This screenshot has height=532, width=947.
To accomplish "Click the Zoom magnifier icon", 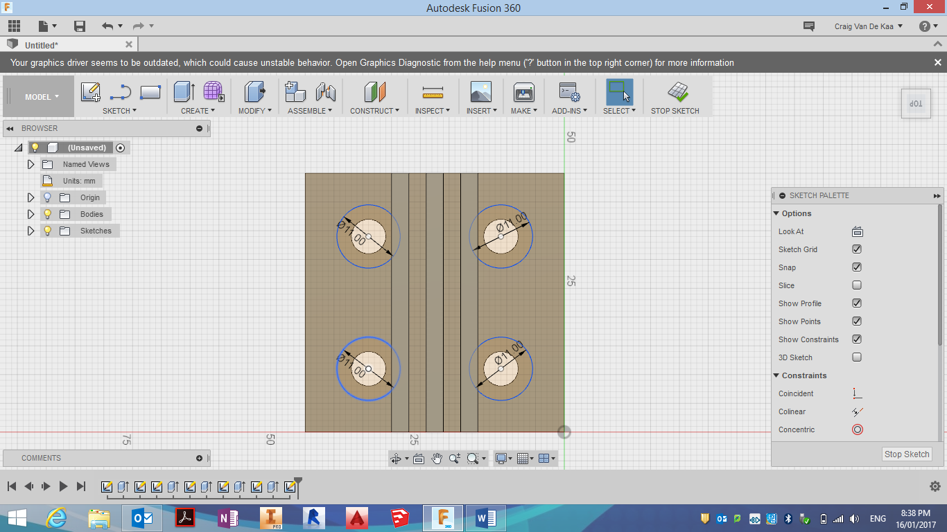I will (455, 459).
